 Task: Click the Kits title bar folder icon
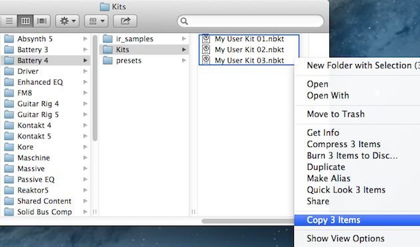105,7
